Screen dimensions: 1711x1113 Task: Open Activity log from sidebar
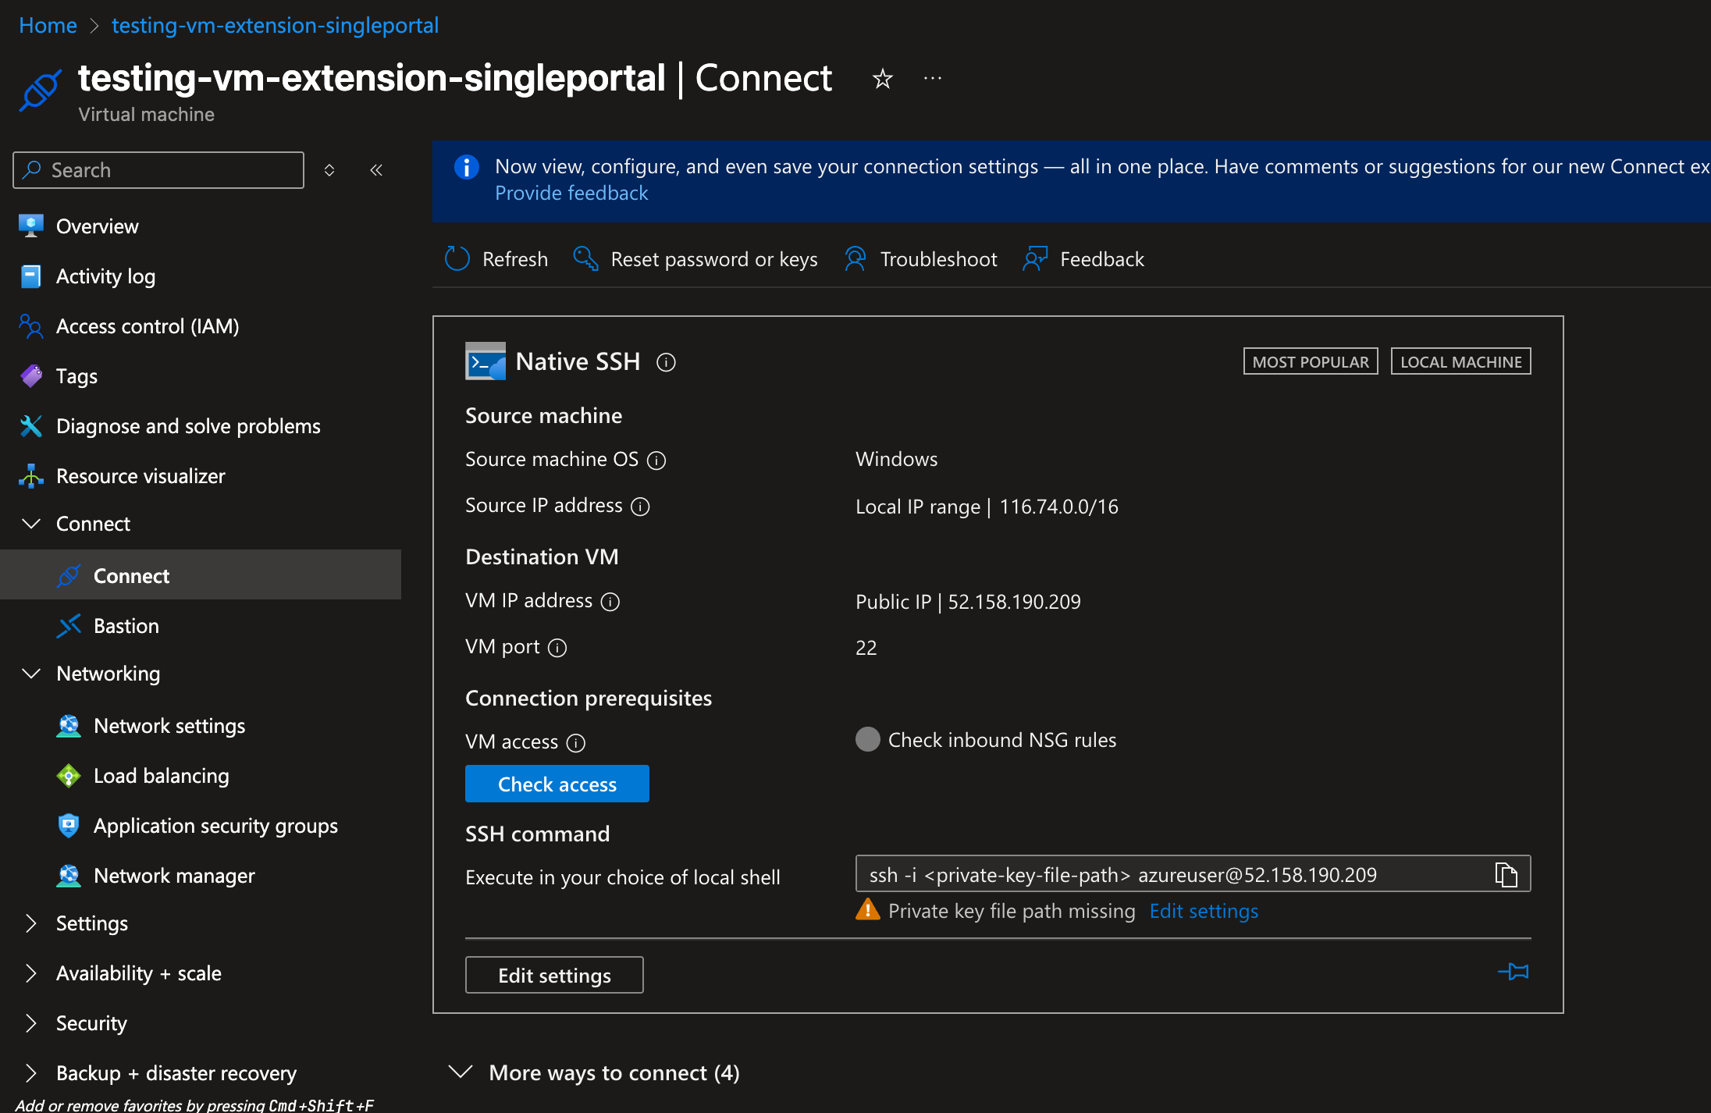coord(105,276)
